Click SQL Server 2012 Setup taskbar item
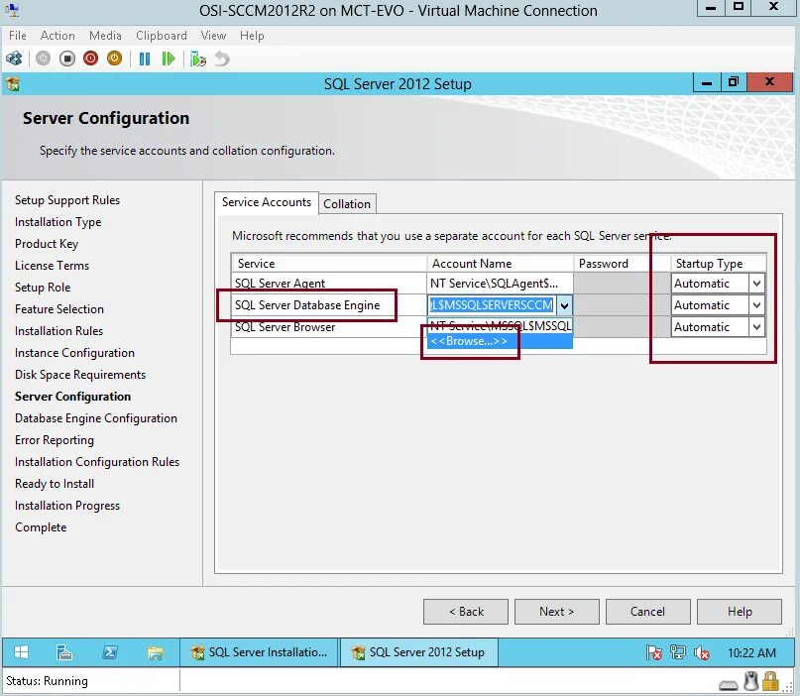800x696 pixels. pos(418,652)
